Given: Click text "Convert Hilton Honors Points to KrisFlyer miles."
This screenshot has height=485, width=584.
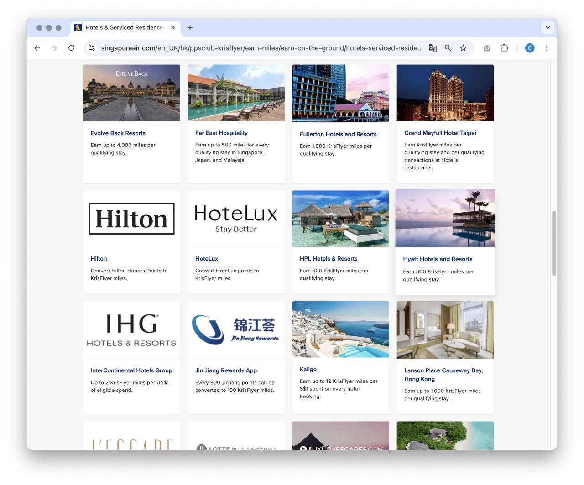Looking at the screenshot, I should click(x=129, y=275).
